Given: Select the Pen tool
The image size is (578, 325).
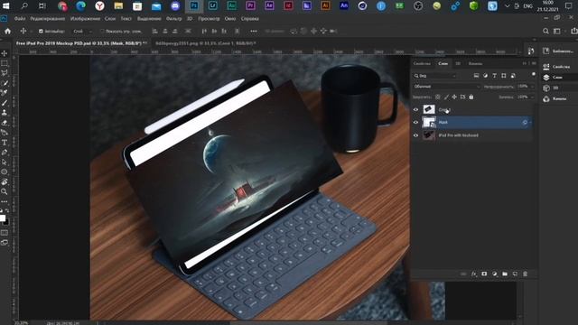Looking at the screenshot, I should [x=5, y=153].
